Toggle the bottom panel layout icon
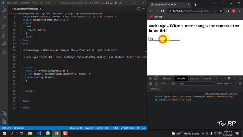This screenshot has height=137, width=243. pyautogui.click(x=111, y=3)
